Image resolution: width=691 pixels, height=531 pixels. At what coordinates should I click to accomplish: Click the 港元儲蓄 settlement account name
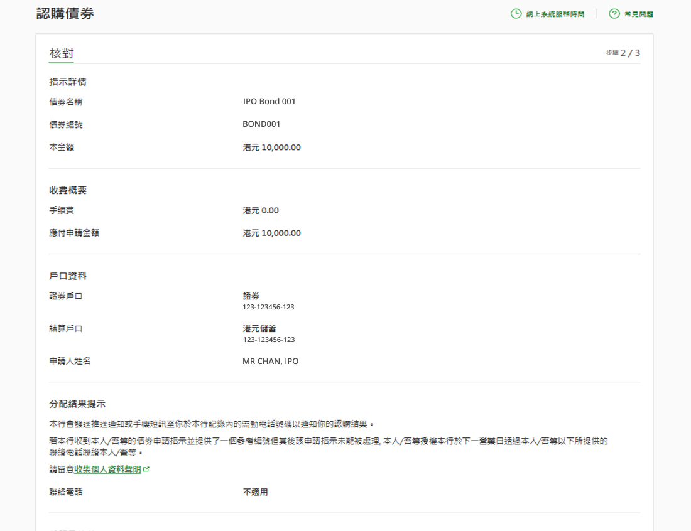[259, 329]
